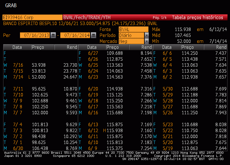Select the 7/16 date row

40,65
